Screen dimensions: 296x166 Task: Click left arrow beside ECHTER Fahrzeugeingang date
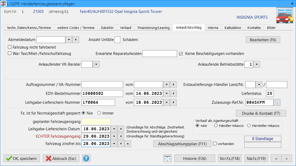coord(121,136)
